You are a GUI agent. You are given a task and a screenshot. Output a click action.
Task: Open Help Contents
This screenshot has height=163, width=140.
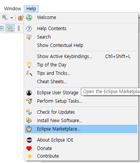point(81,29)
